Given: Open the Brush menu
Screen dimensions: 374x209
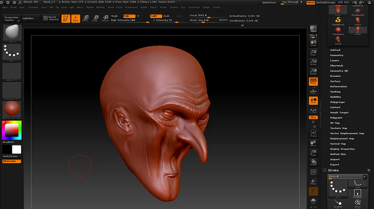Looking at the screenshot, I should click(14, 8).
